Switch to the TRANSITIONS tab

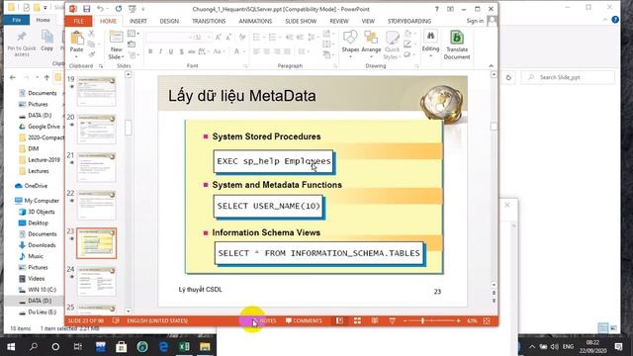coord(209,21)
